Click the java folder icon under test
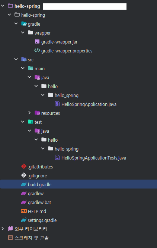157x248 pixels. [x=37, y=131]
